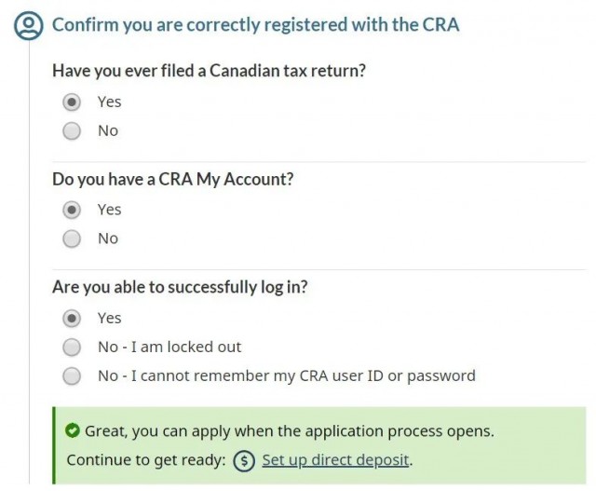Click the No label under CRA My Account question
The image size is (596, 491).
(108, 239)
